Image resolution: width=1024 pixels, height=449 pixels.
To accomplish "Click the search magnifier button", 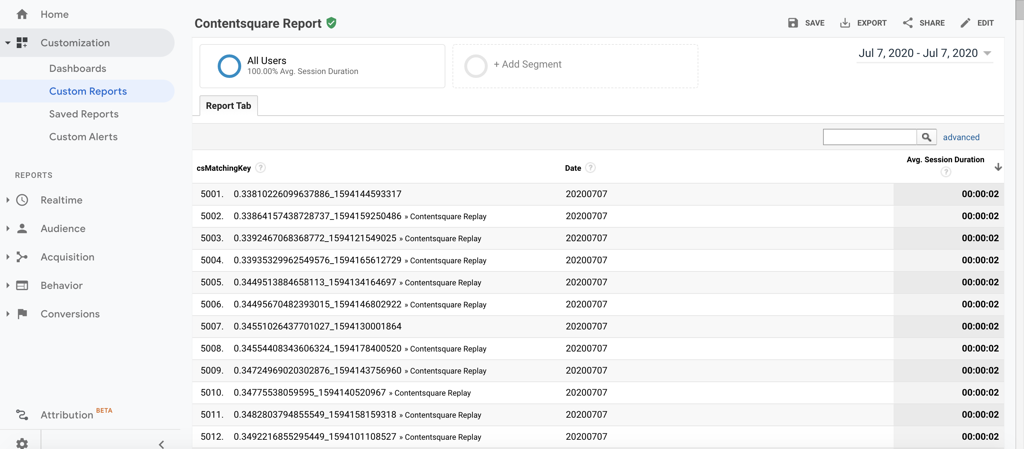I will [x=926, y=137].
